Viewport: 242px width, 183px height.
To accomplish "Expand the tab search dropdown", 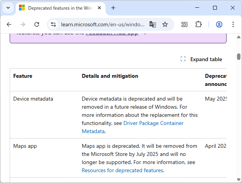I will (x=8, y=8).
